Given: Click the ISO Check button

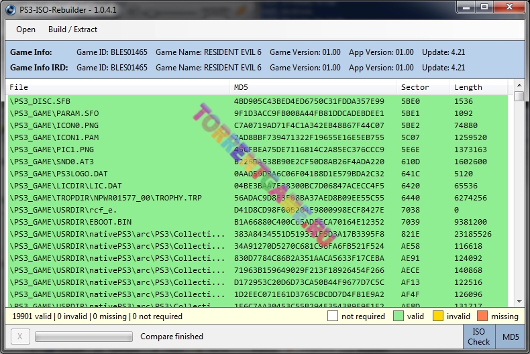Looking at the screenshot, I should (x=478, y=337).
